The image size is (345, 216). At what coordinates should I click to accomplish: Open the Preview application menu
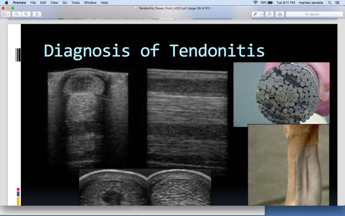coord(19,3)
